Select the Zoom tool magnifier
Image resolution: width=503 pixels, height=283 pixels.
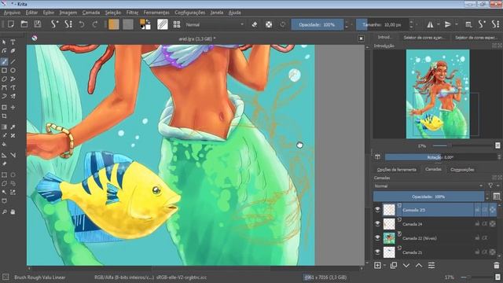[x=4, y=211]
